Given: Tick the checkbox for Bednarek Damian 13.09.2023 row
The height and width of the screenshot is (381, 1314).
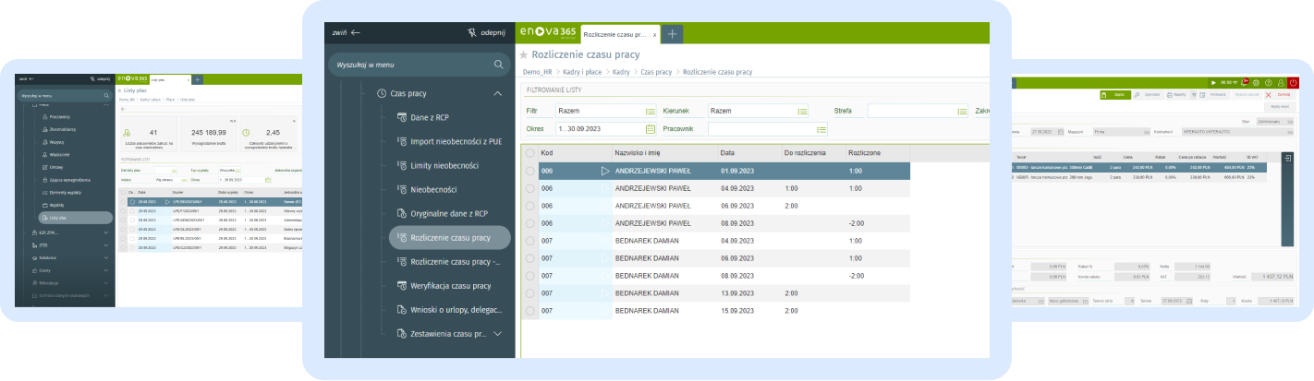Looking at the screenshot, I should tap(529, 292).
